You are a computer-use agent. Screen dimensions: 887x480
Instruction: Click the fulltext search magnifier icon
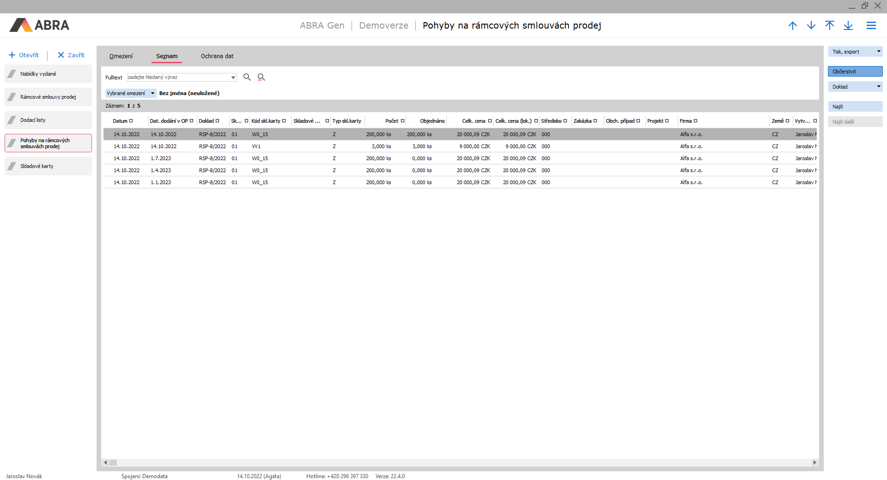[247, 77]
